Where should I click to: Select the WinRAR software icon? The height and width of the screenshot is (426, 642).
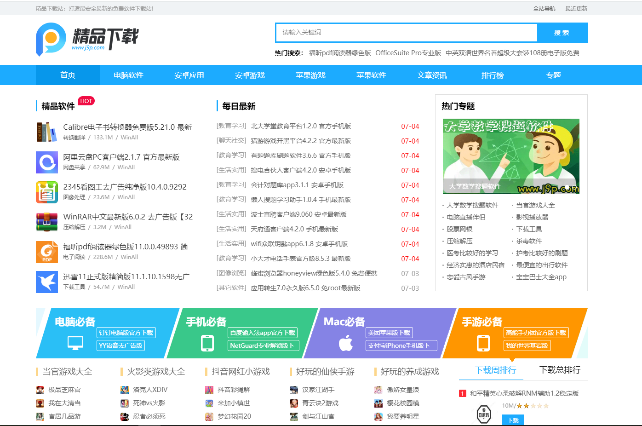[x=47, y=222]
